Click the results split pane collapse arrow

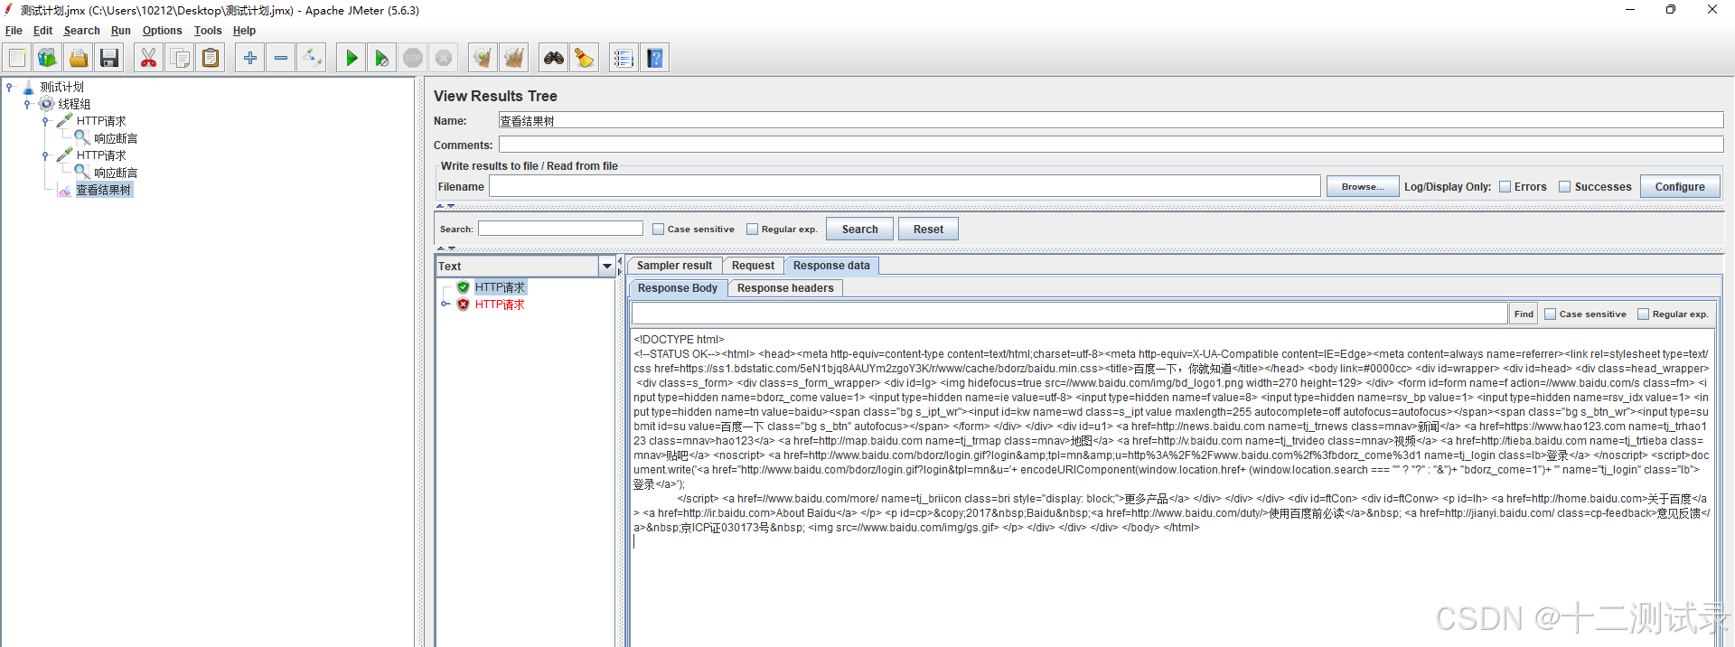coord(620,262)
